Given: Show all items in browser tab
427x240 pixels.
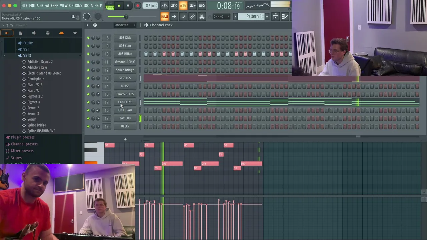Looking at the screenshot, I should 7,33.
